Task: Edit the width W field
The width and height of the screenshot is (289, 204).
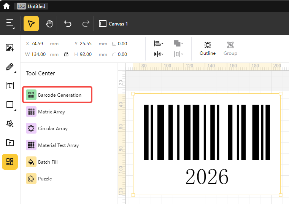Action: pyautogui.click(x=38, y=54)
